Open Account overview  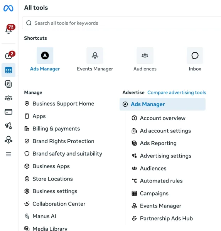[x=162, y=118]
